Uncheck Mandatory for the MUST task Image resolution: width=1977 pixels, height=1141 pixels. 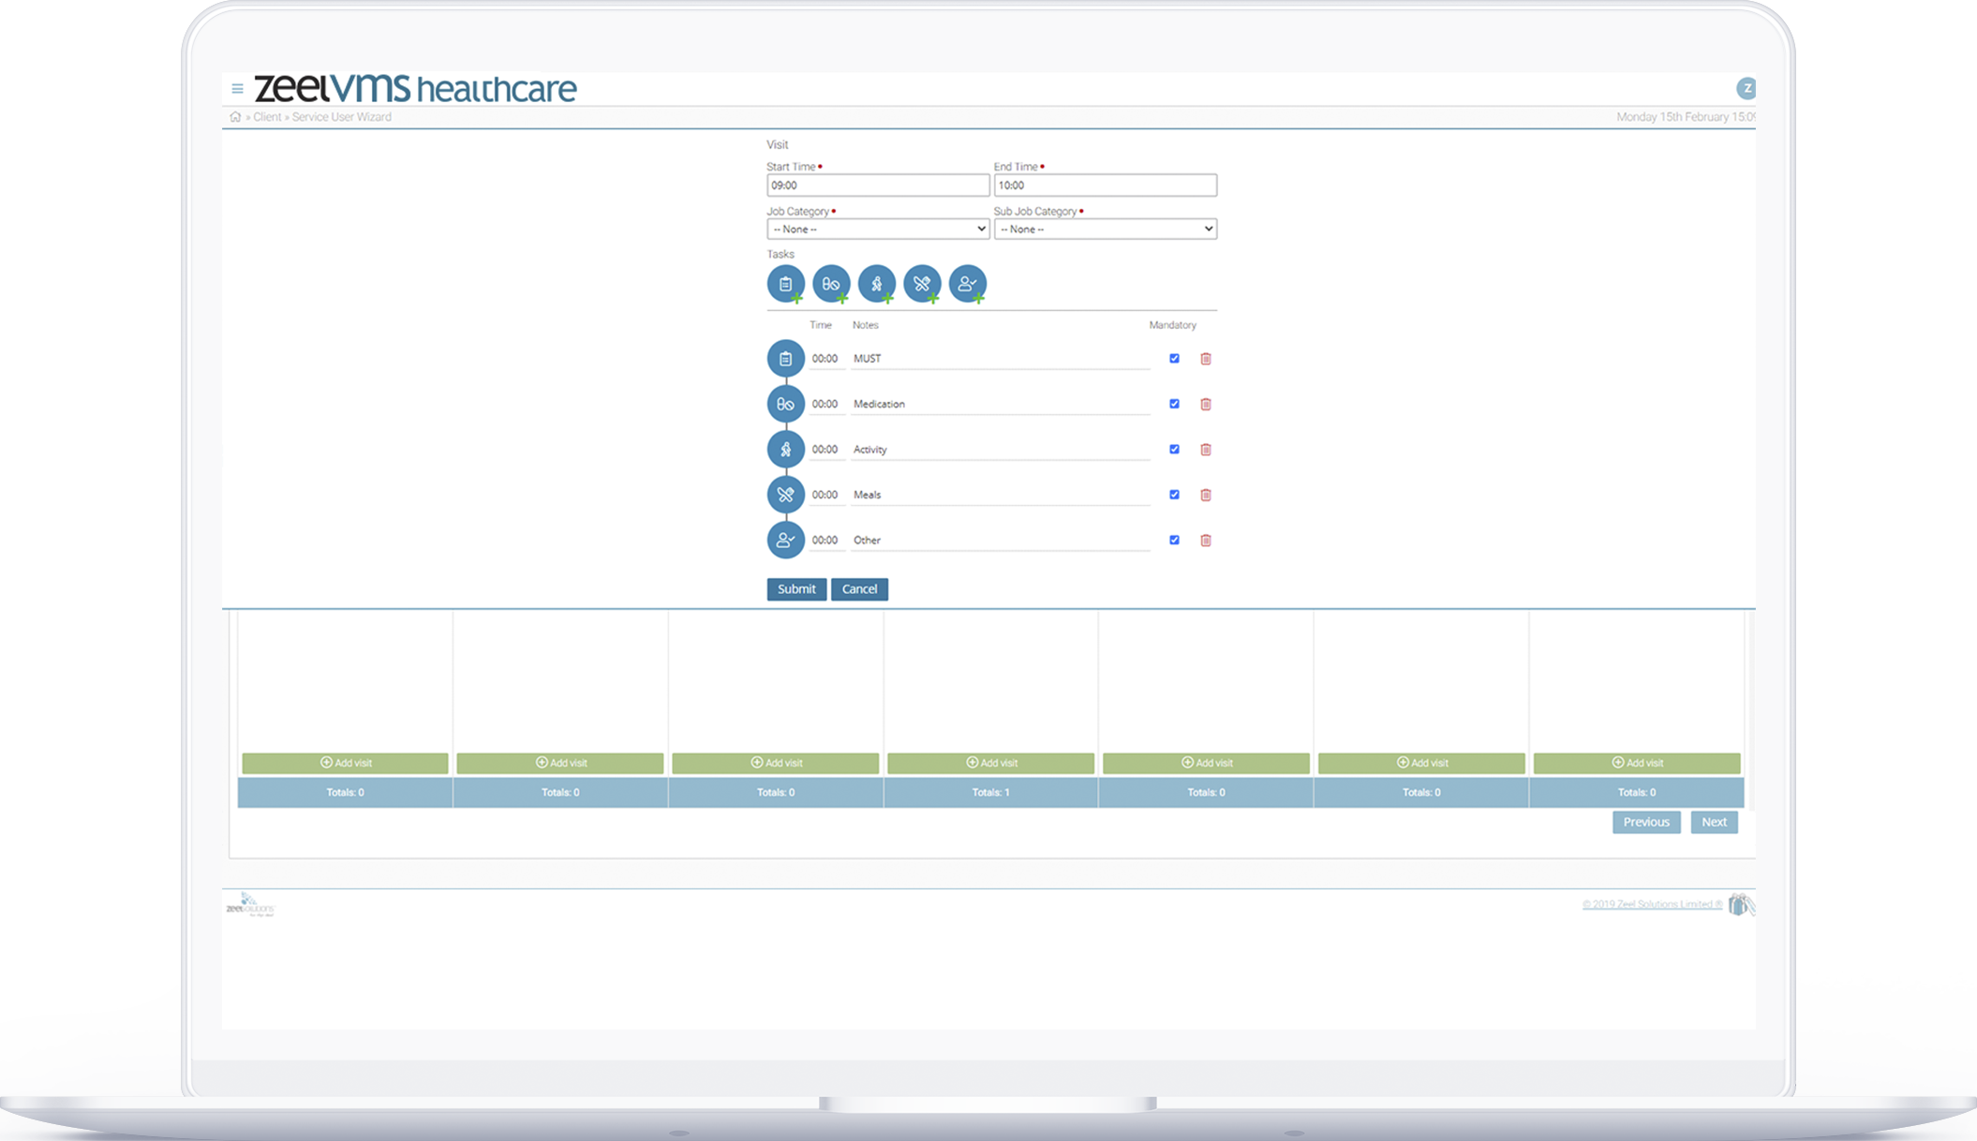1174,358
